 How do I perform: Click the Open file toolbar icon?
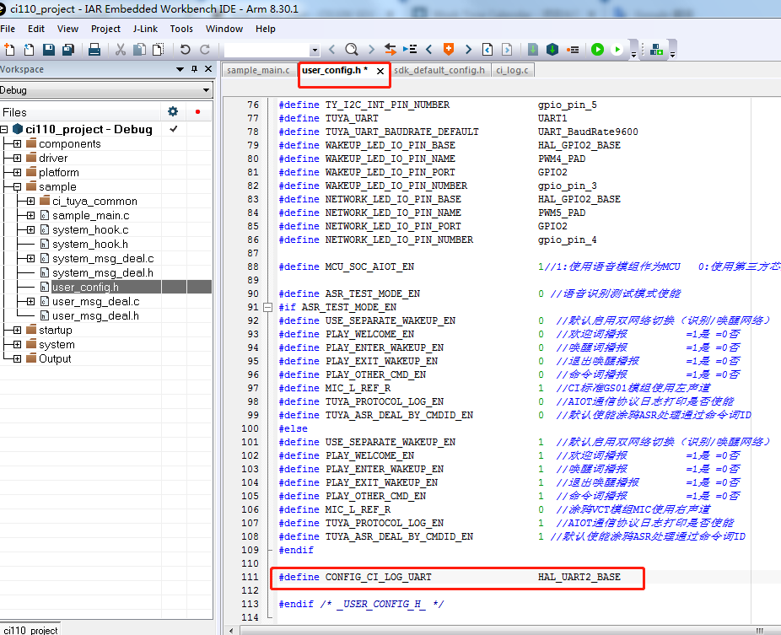coord(29,49)
